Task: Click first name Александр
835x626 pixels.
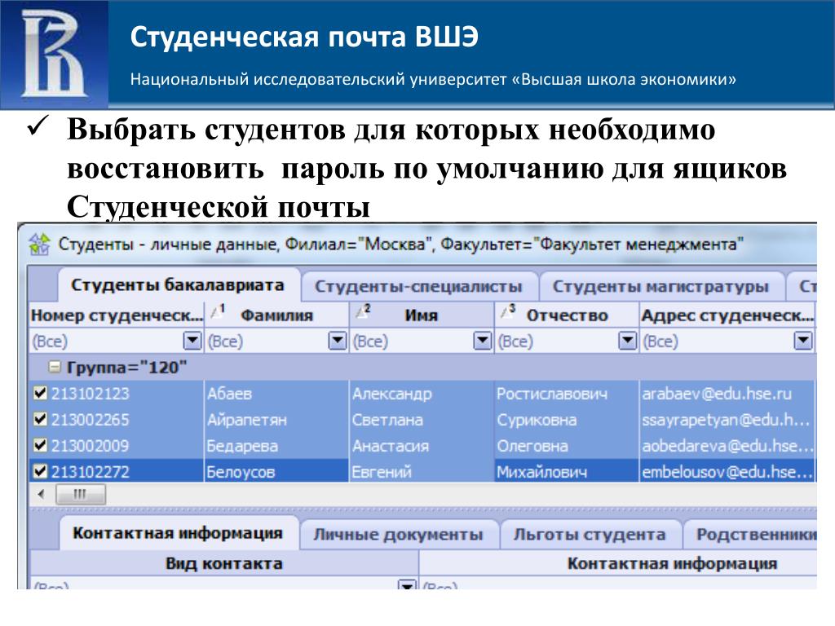Action: pos(392,394)
